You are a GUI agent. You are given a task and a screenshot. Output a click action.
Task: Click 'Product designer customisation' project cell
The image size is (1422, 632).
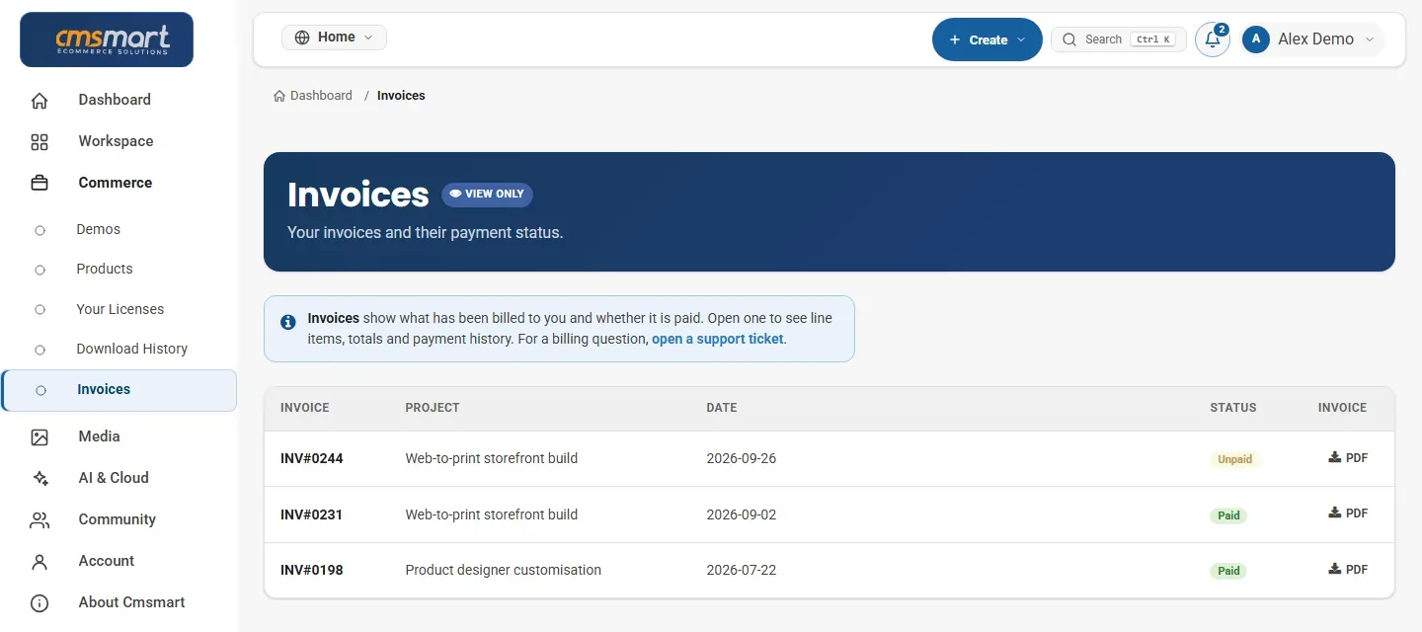(x=504, y=570)
